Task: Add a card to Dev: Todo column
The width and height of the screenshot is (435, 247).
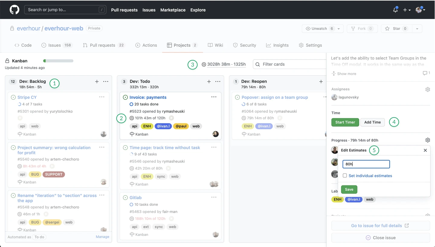Action: (209, 82)
